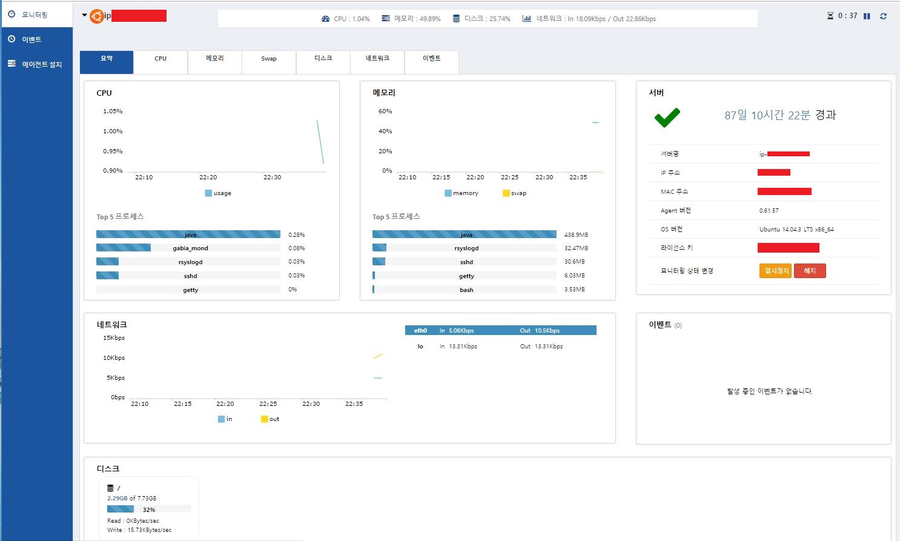The height and width of the screenshot is (541, 900).
Task: Click the orange 일시정지 button
Action: click(x=775, y=271)
